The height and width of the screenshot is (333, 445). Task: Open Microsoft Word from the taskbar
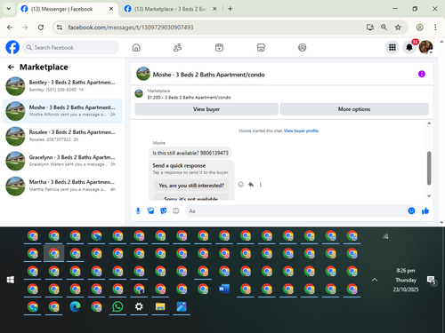224,289
